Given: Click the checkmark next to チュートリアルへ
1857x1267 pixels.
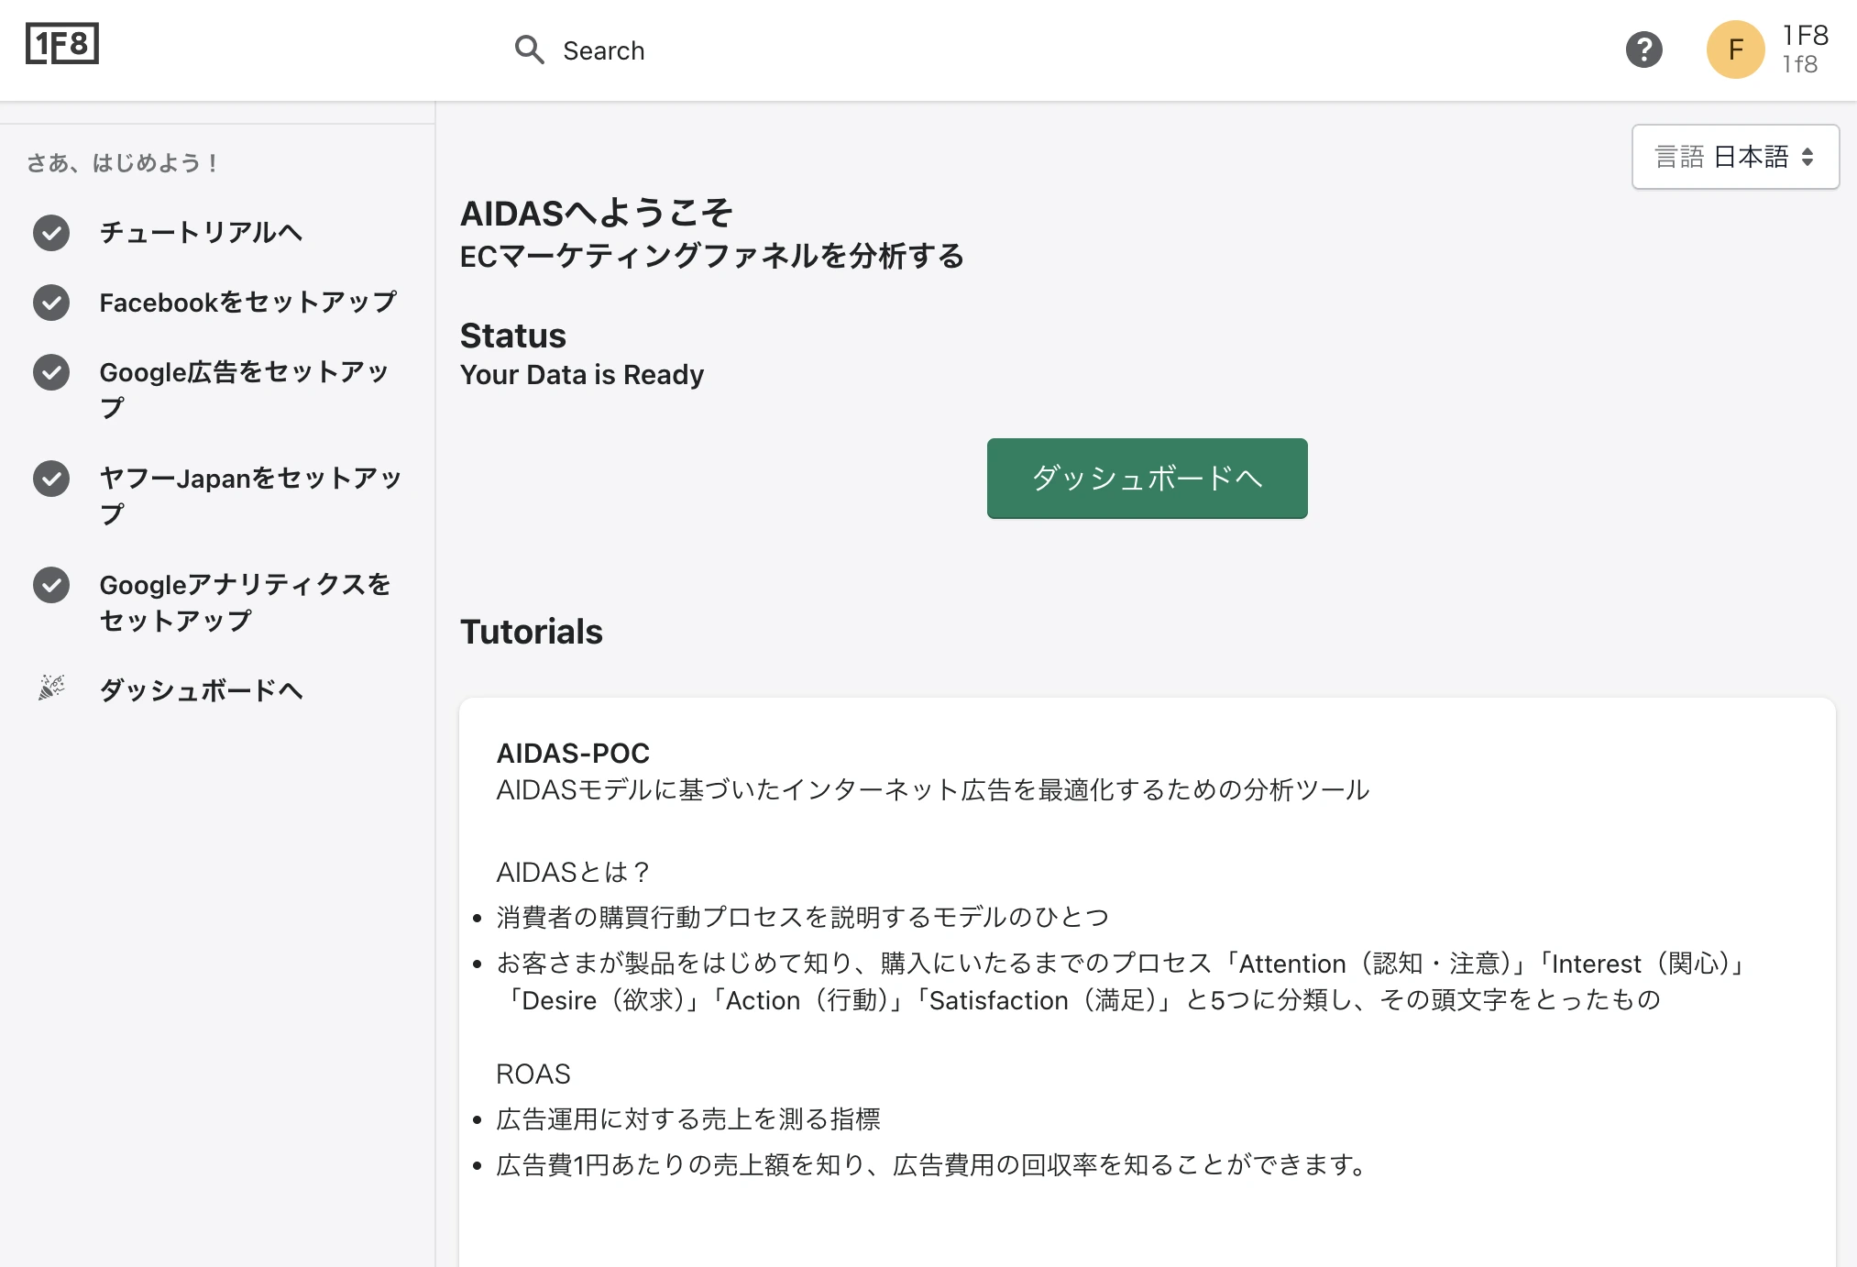Looking at the screenshot, I should [x=51, y=233].
